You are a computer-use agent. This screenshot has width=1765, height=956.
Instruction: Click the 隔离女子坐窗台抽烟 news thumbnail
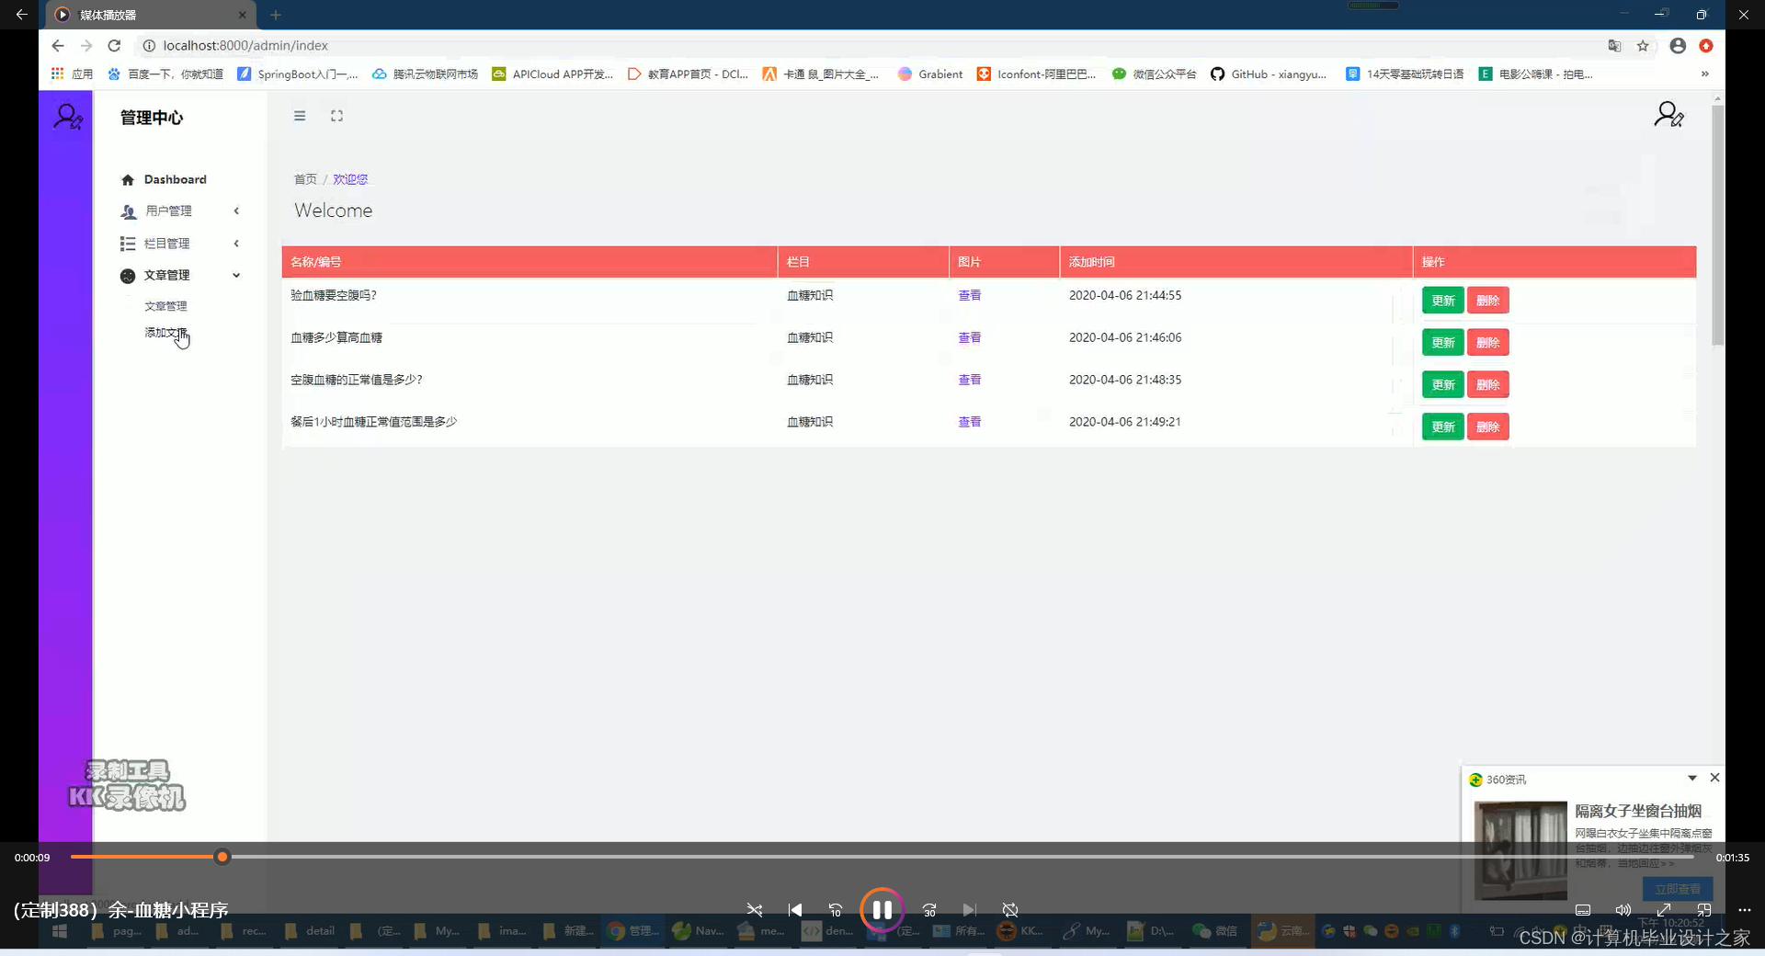tap(1520, 849)
